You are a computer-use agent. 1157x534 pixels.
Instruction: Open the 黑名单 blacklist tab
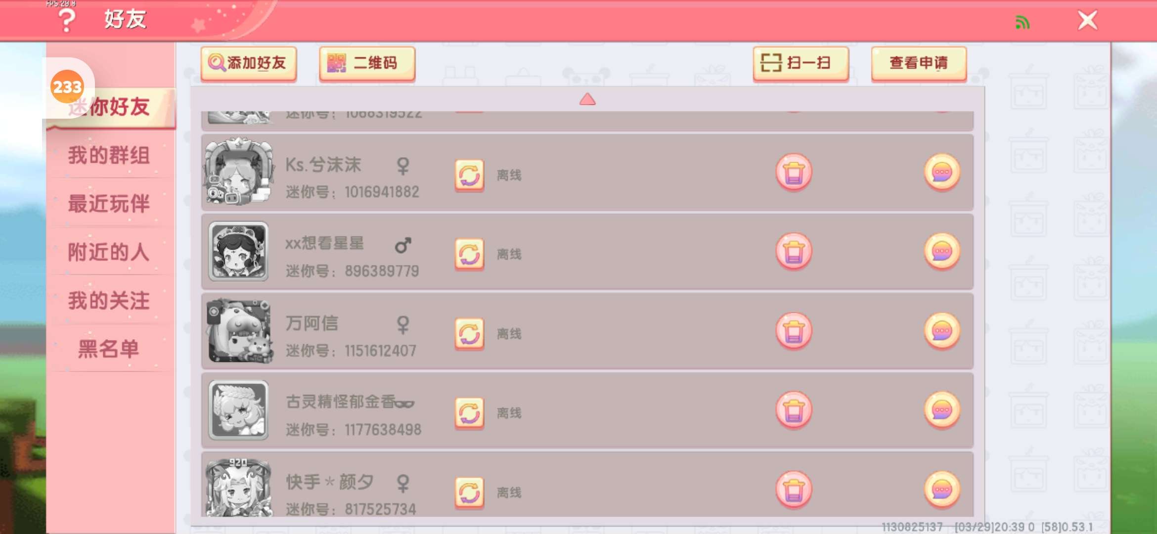click(109, 349)
